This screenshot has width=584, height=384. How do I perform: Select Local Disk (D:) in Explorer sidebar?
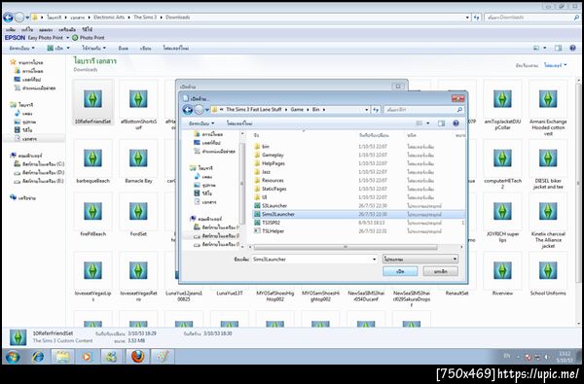tap(39, 172)
